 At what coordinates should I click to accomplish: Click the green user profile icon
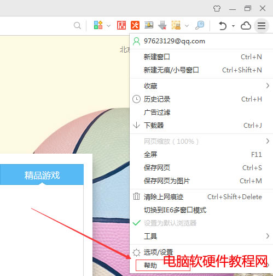click(136, 41)
